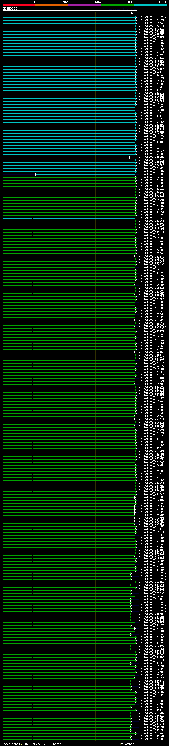Select hit label UniRef100_B4EJ37

(152, 186)
